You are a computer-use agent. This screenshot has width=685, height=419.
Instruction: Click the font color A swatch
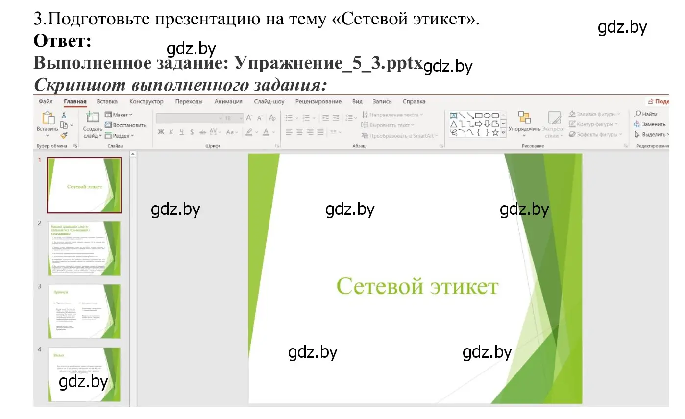266,132
